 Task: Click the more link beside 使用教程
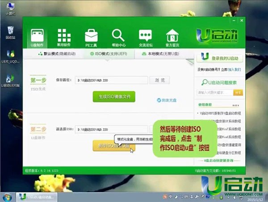[x=236, y=105]
